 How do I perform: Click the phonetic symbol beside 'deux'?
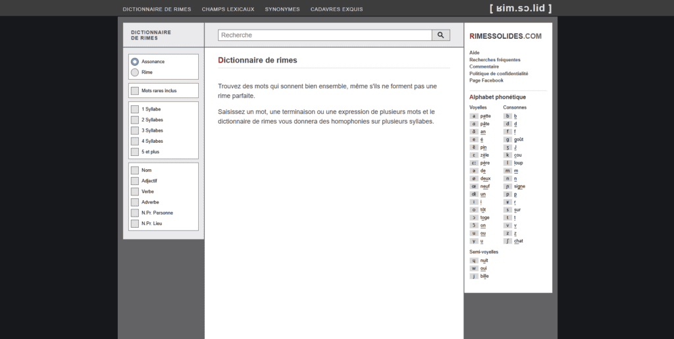point(474,178)
